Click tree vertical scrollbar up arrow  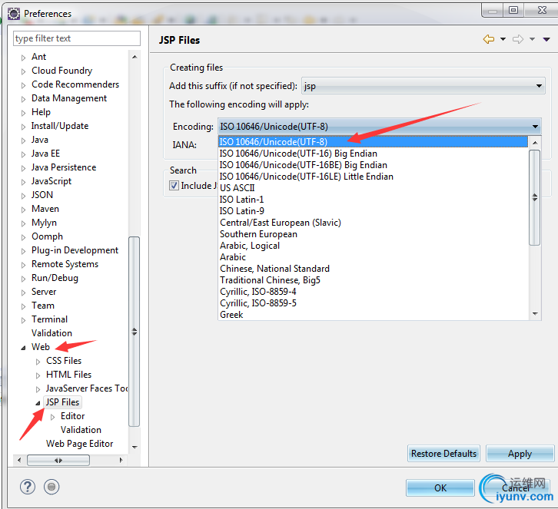pos(135,57)
